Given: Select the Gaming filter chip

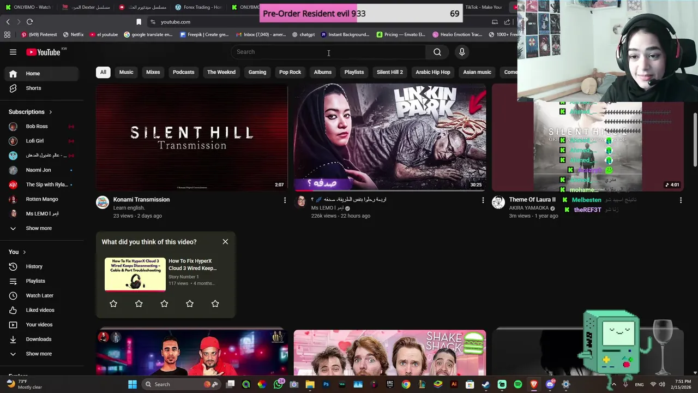Looking at the screenshot, I should coord(257,72).
